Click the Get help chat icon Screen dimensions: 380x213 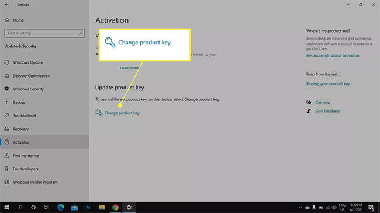coord(309,102)
